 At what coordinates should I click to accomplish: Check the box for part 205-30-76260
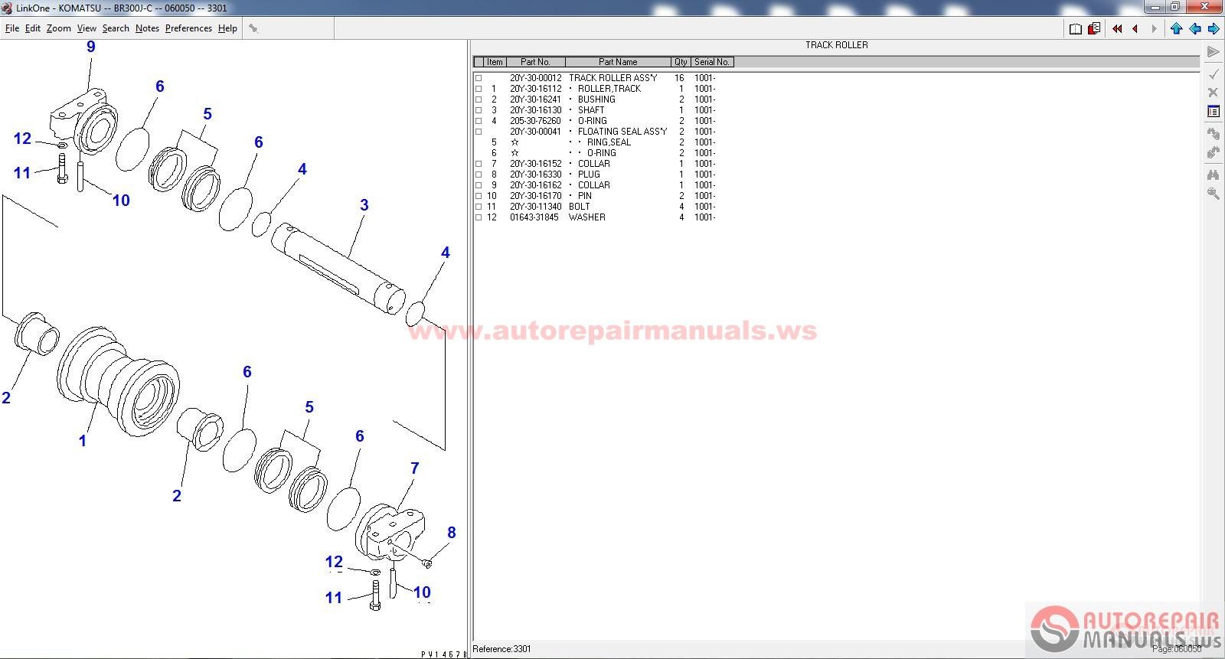click(479, 121)
